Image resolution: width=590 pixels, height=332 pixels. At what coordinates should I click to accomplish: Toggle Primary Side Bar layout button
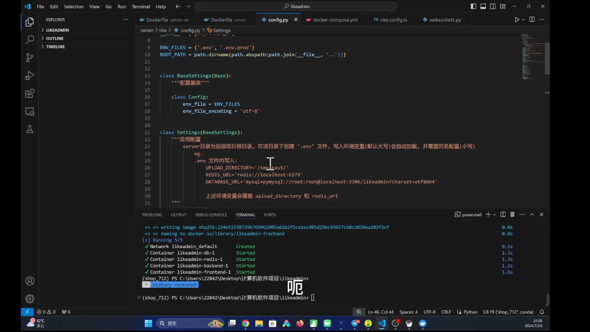tap(473, 6)
